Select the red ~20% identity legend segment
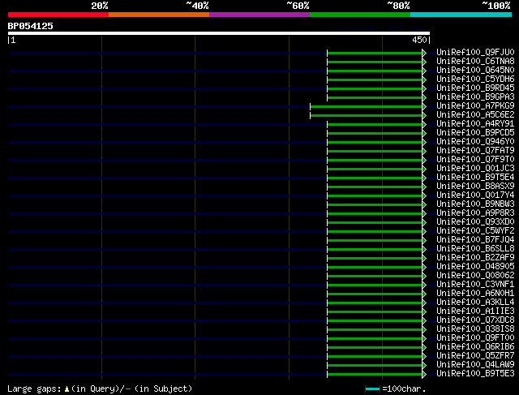 pos(58,15)
